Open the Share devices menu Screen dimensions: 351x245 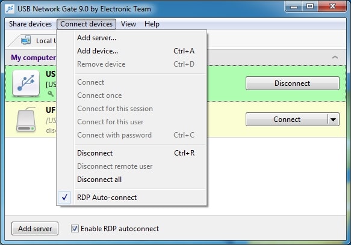31,24
